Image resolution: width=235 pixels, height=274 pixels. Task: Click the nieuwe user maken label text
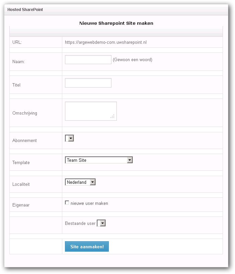point(89,203)
